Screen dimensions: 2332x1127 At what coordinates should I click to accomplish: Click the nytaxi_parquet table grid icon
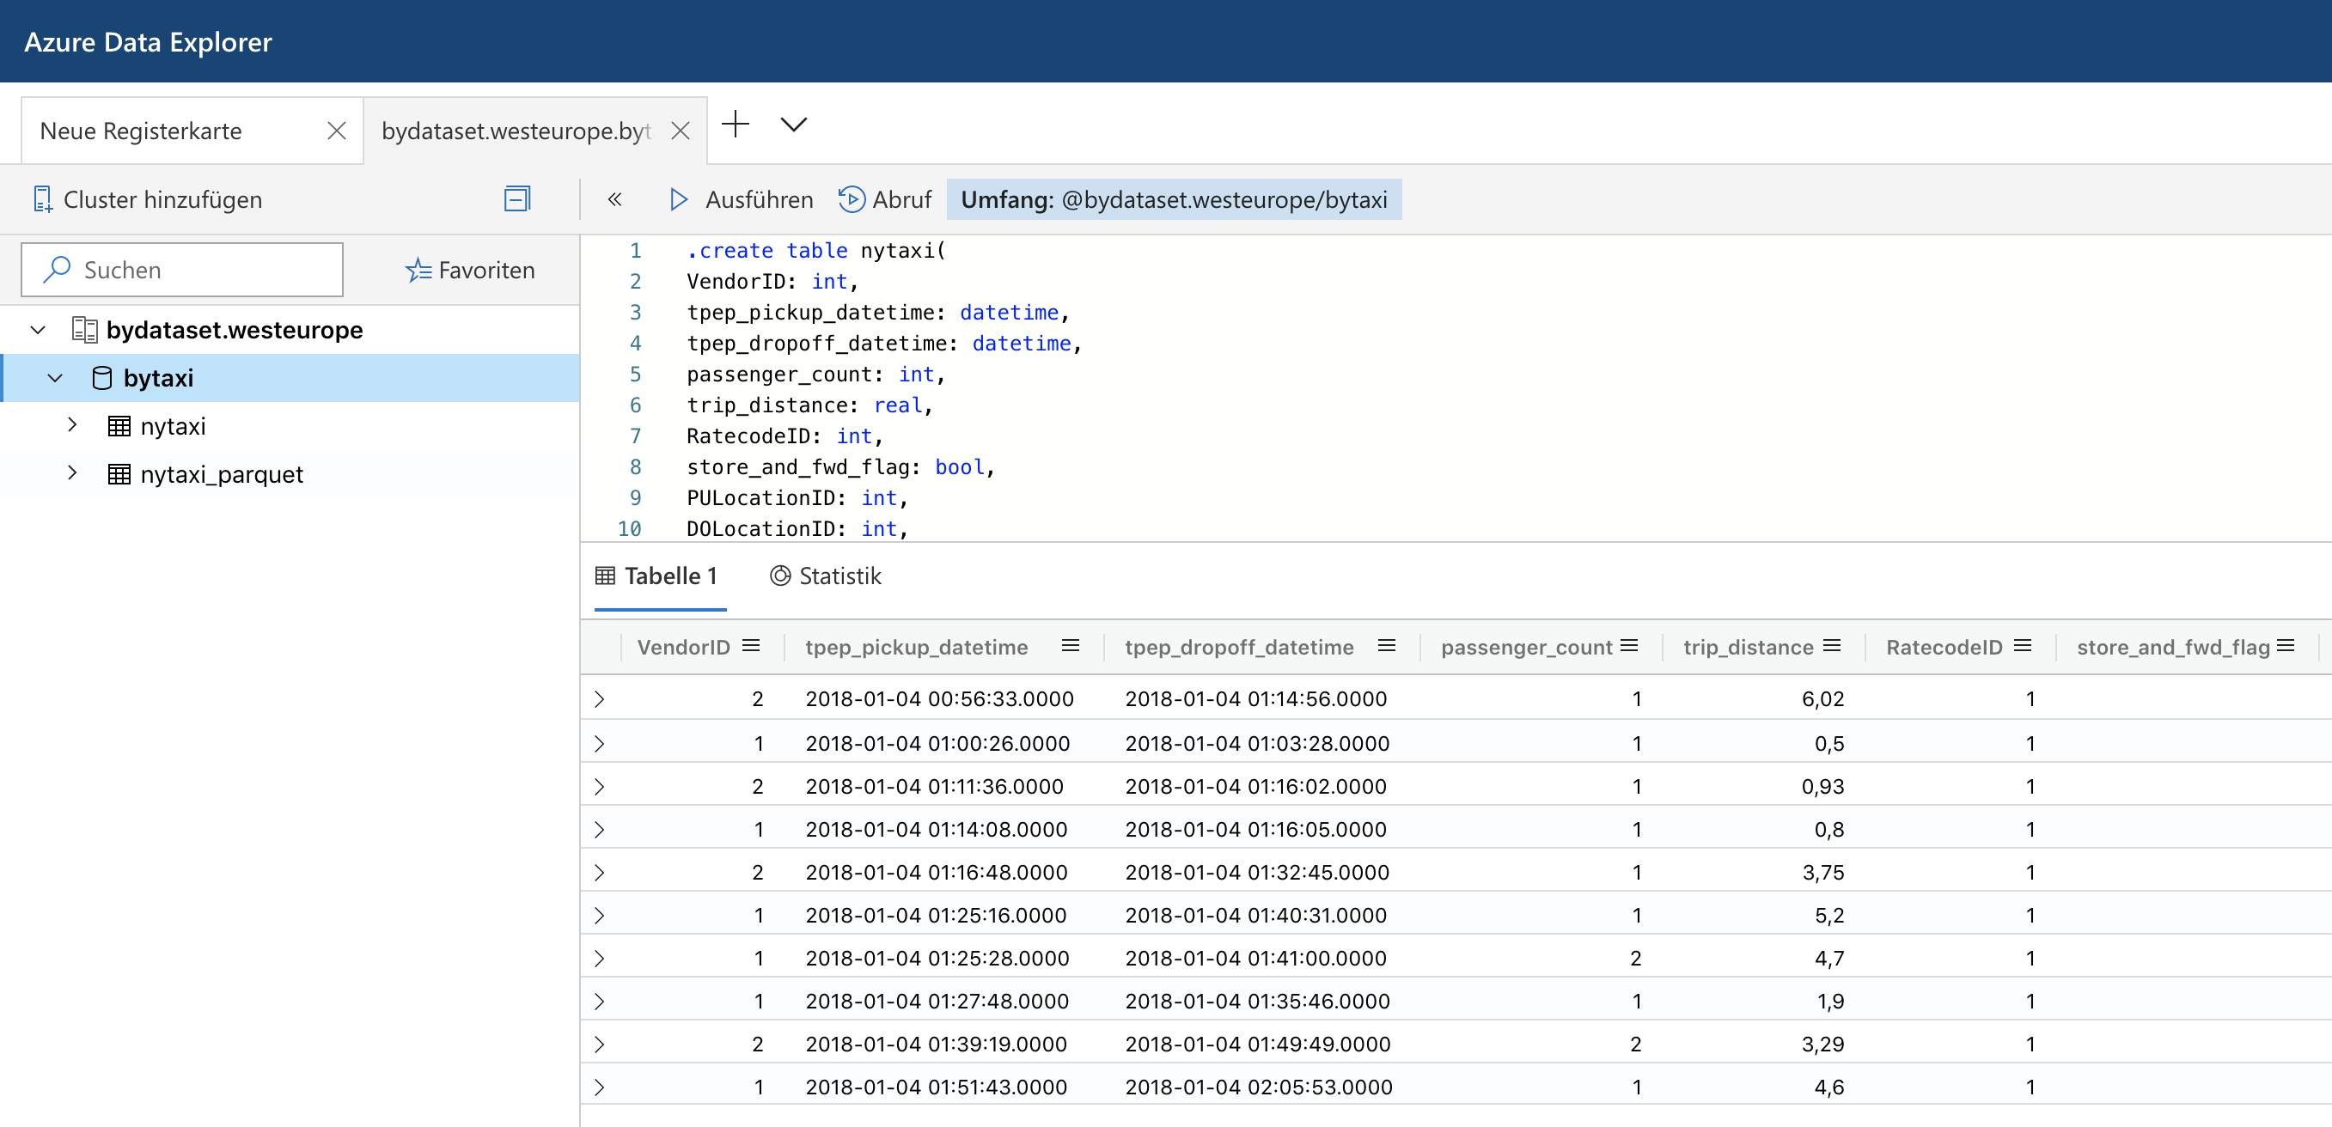(119, 473)
